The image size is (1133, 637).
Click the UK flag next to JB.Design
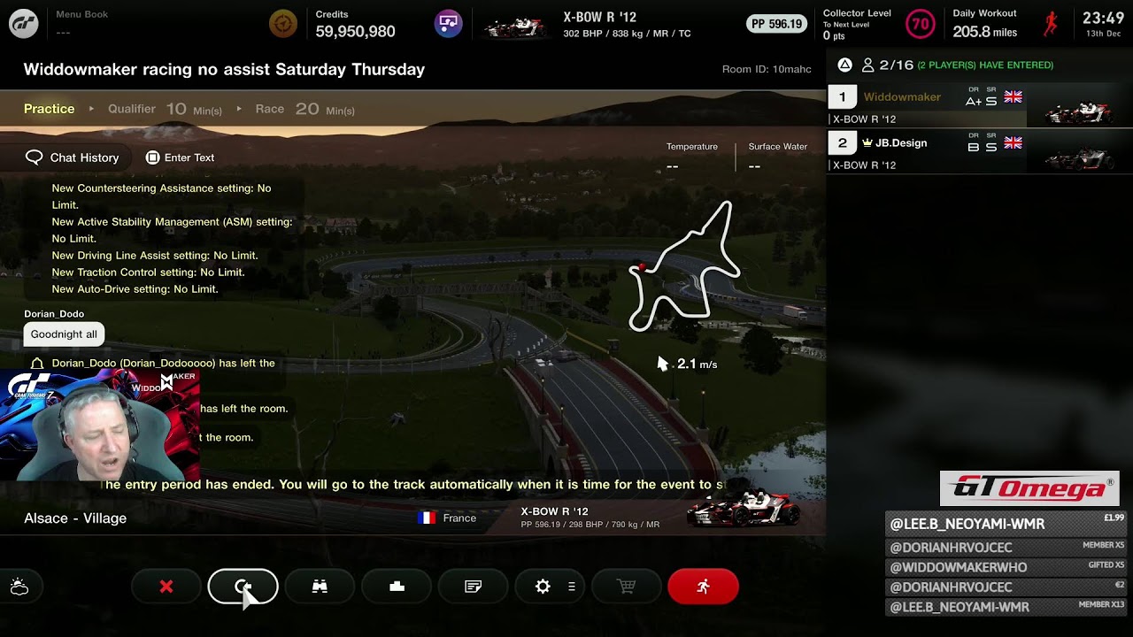click(1013, 143)
